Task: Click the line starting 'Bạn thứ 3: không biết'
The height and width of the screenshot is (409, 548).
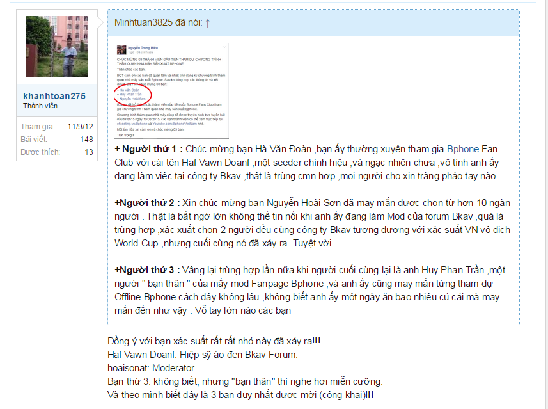Action: pos(245,381)
